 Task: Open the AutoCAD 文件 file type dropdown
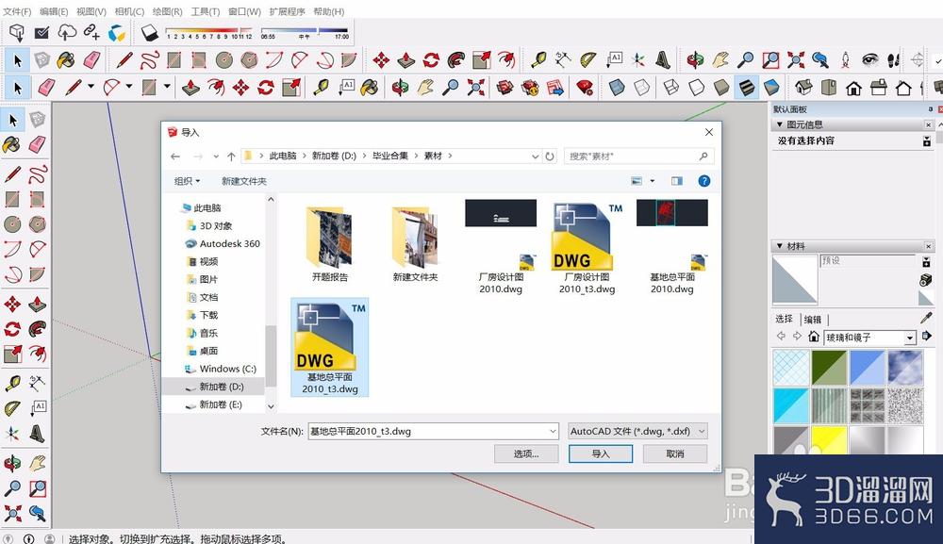click(x=637, y=431)
